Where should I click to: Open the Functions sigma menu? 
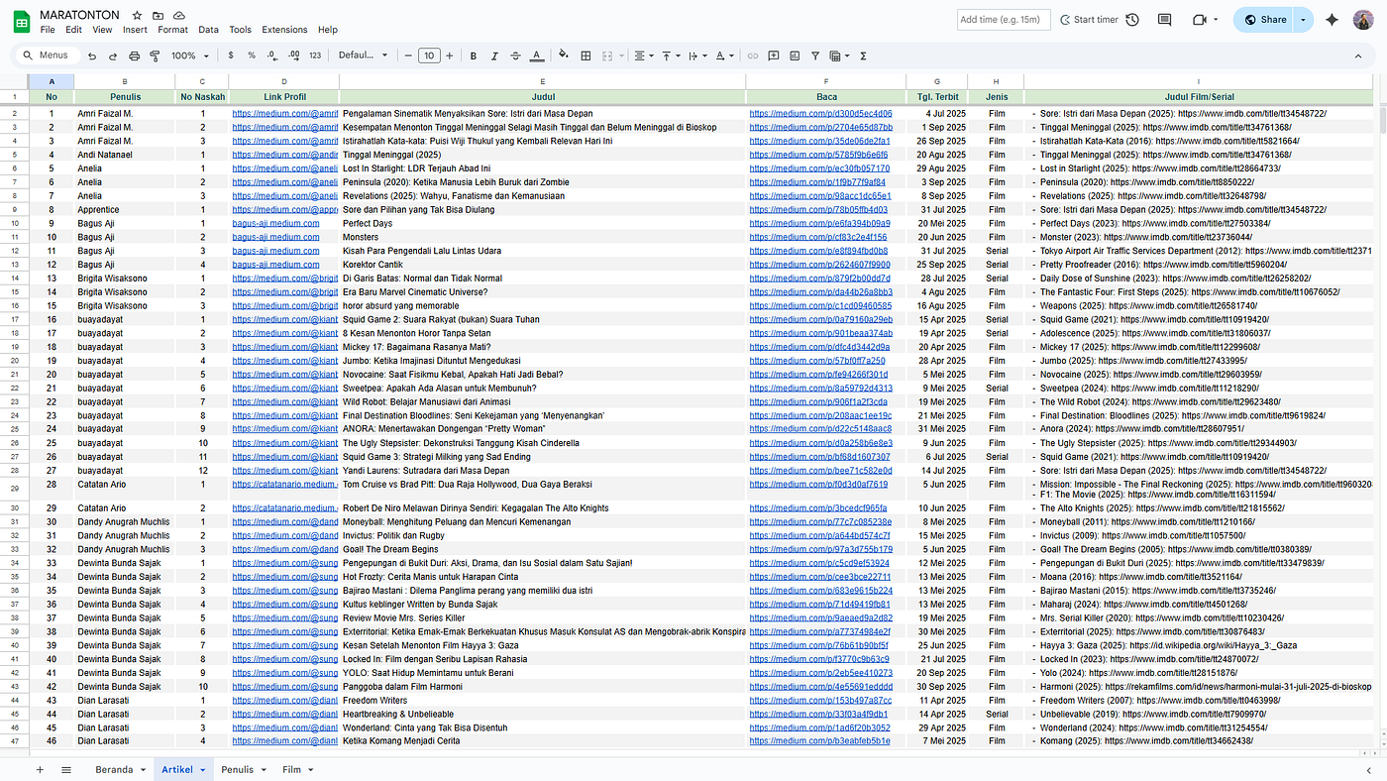coord(863,56)
